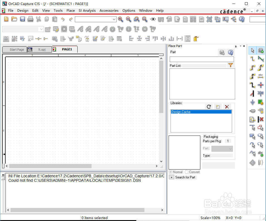Toggle the Place Part panel pin
This screenshot has width=266, height=221.
pyautogui.click(x=236, y=46)
